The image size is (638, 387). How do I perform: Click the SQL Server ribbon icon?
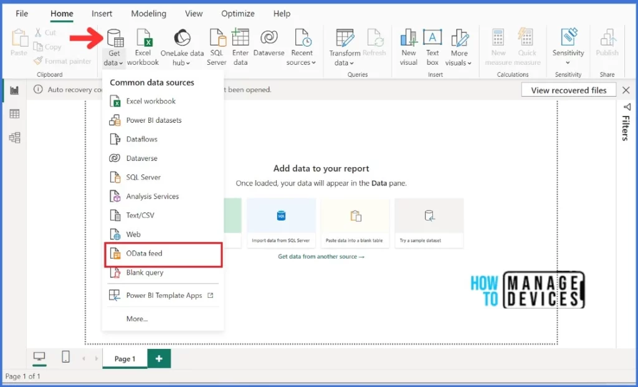[217, 38]
